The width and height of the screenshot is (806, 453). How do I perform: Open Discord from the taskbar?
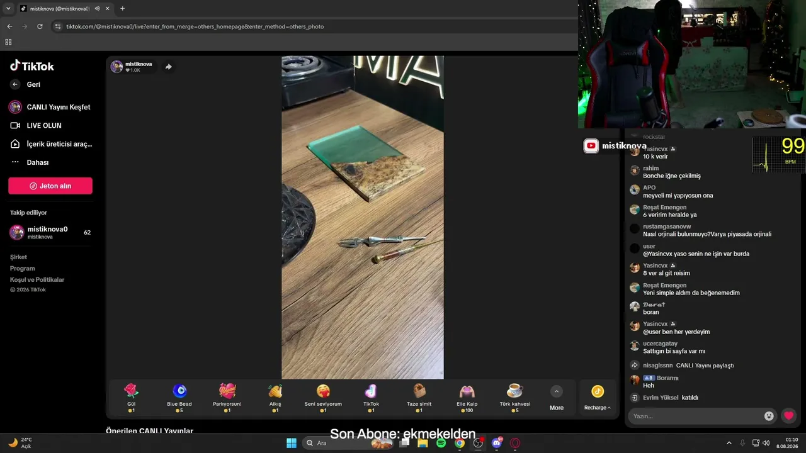497,443
